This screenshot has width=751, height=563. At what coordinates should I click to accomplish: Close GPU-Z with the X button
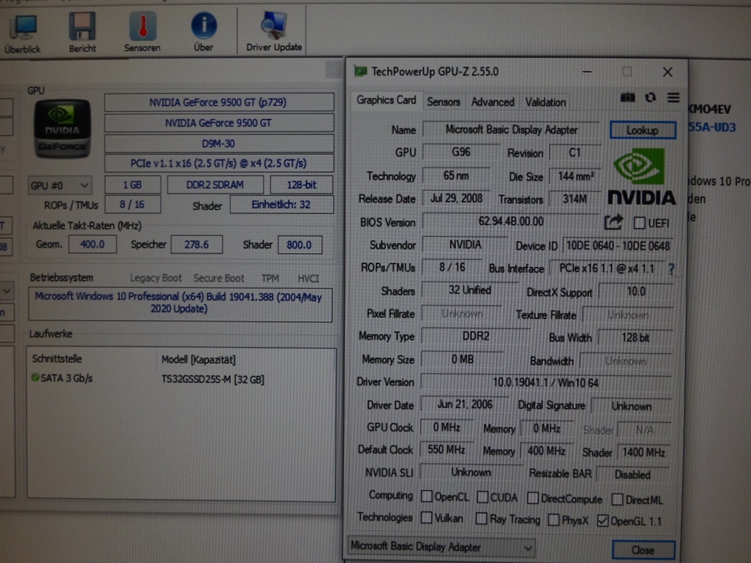click(x=667, y=72)
